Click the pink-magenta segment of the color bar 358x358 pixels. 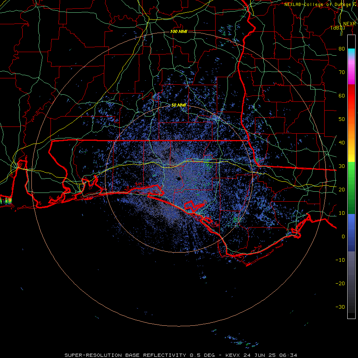coord(351,71)
